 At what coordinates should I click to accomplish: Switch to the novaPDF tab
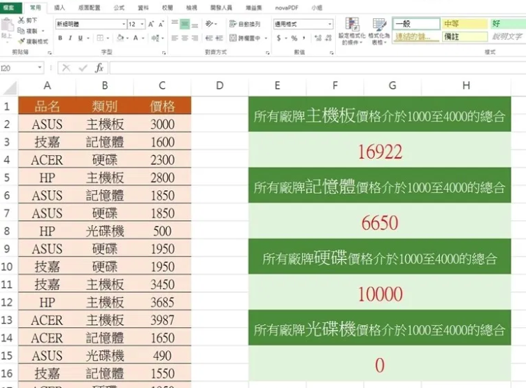click(286, 8)
